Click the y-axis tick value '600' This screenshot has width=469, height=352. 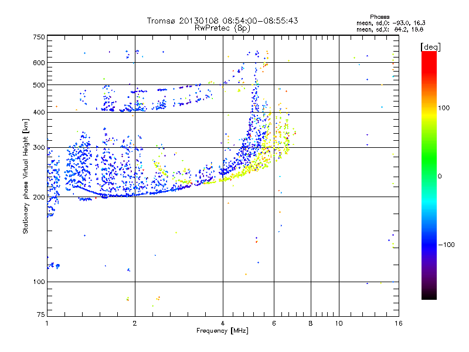[x=39, y=63]
